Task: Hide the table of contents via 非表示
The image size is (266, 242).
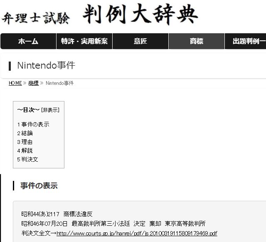Action: tap(50, 110)
